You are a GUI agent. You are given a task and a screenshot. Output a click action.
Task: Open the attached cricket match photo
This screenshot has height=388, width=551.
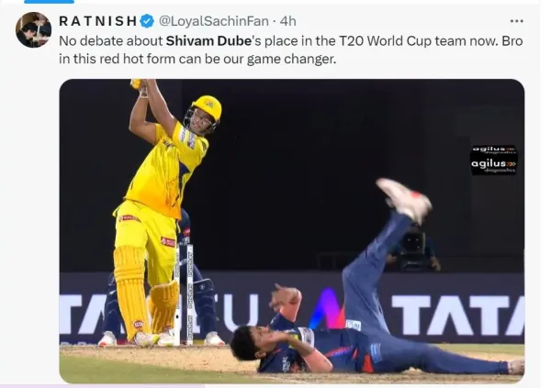point(292,231)
